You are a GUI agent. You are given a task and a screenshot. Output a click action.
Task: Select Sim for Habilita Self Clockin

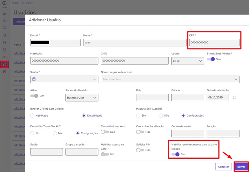[138, 116]
